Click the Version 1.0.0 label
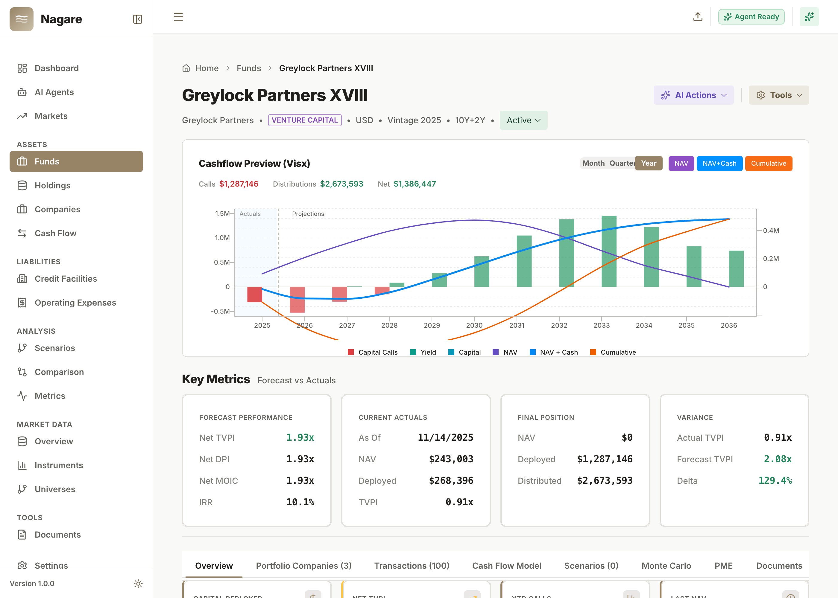Image resolution: width=838 pixels, height=598 pixels. point(32,584)
